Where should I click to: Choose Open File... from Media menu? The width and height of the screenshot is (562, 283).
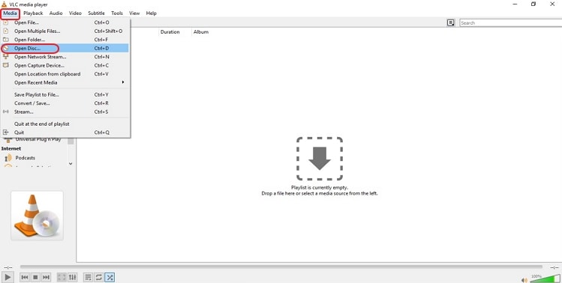tap(65, 22)
